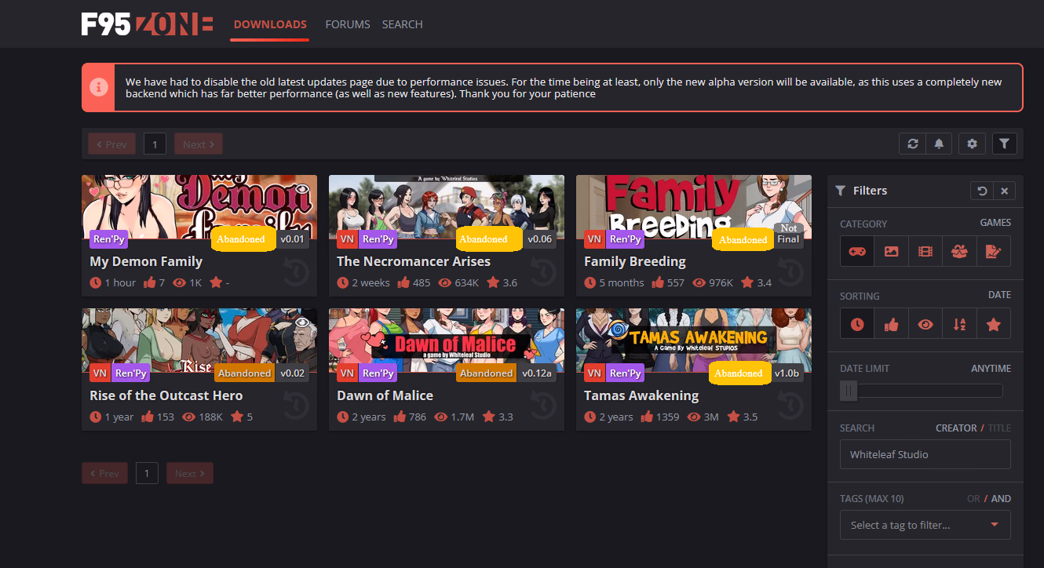Open the 'Select a tag to filter' dropdown

(925, 525)
